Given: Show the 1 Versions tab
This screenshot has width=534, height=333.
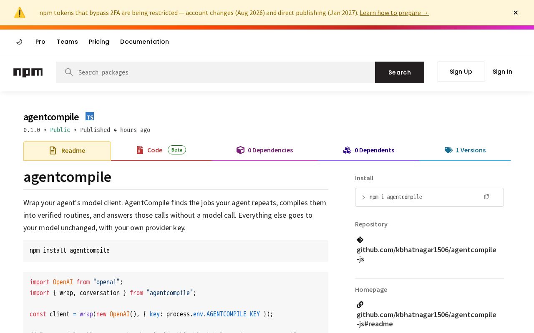Looking at the screenshot, I should tap(465, 150).
